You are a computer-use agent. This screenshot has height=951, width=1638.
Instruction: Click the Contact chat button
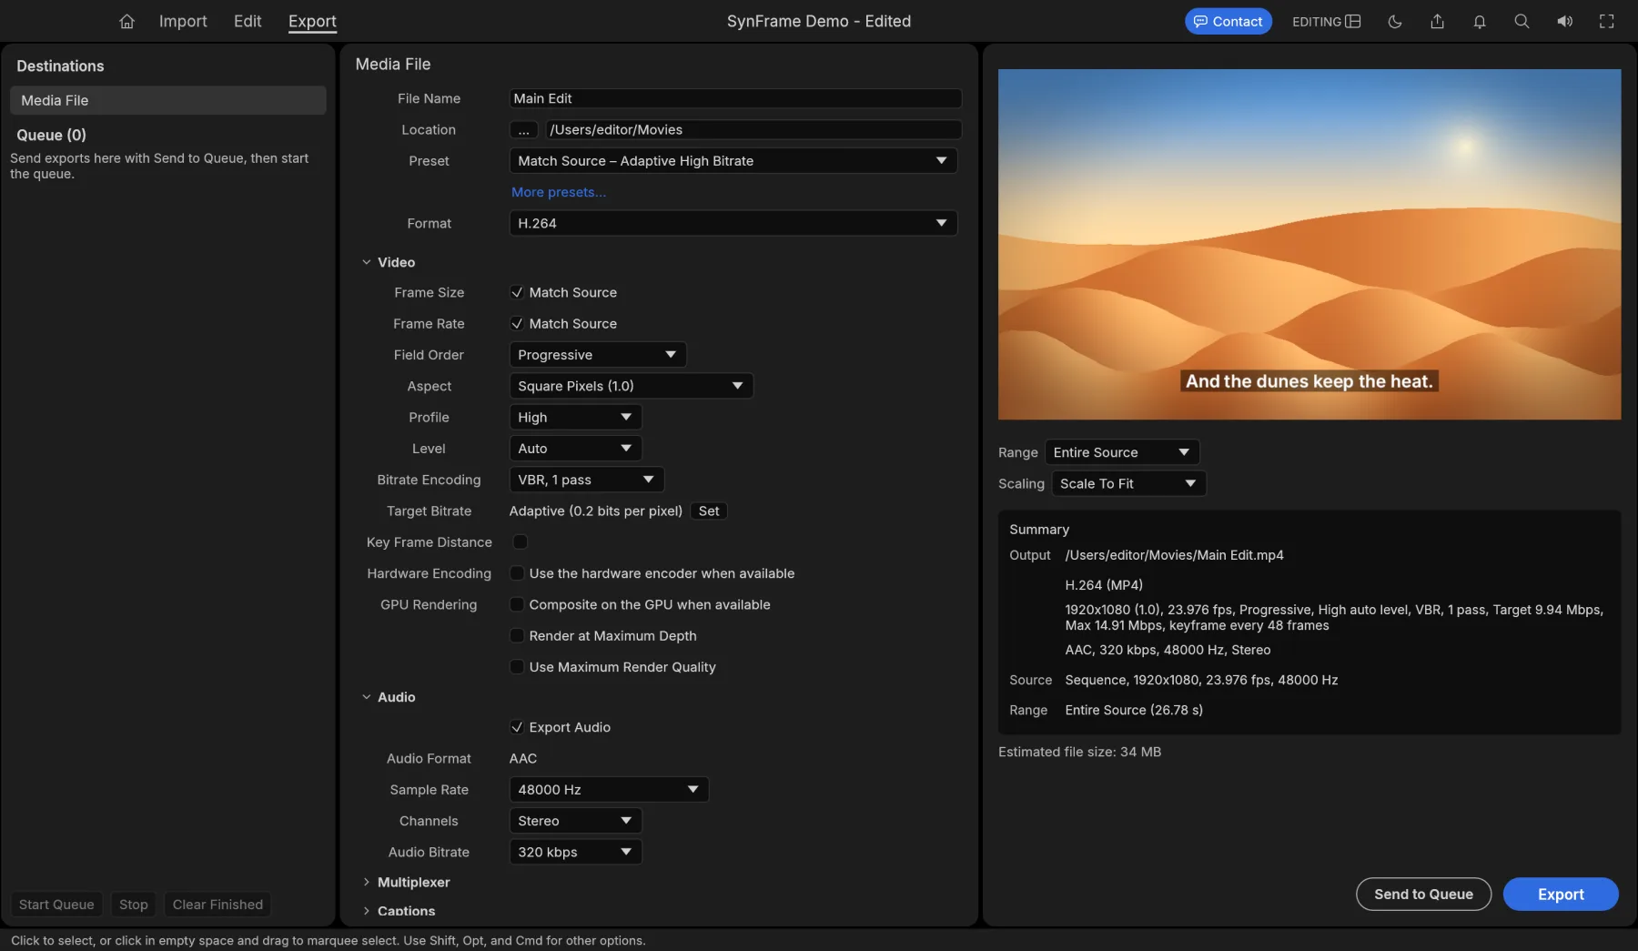(x=1228, y=21)
